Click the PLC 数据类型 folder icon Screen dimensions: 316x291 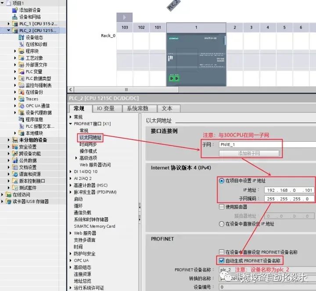(x=22, y=79)
